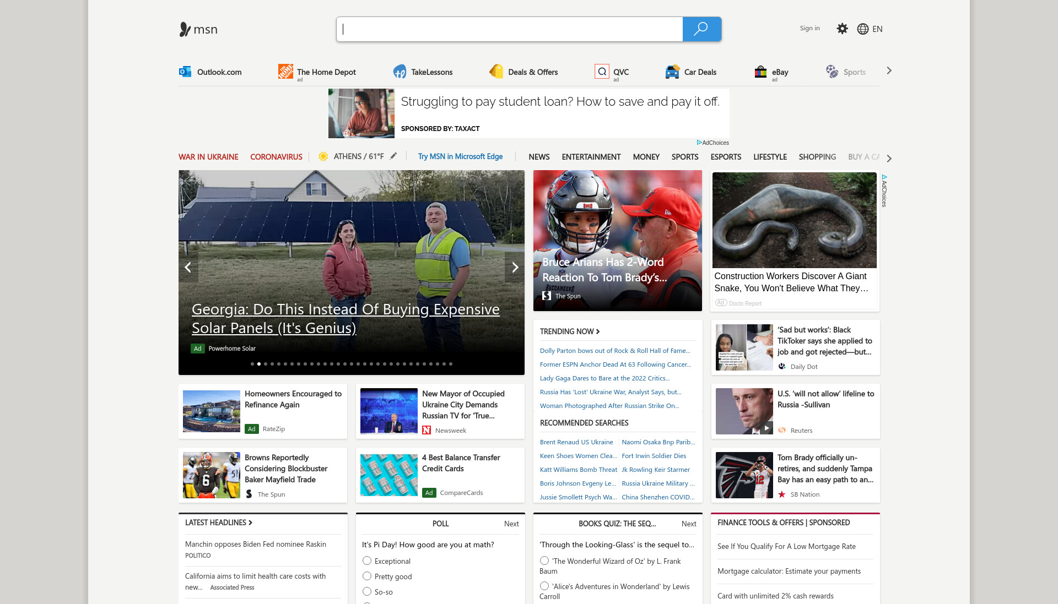Open Lifestyle section
The image size is (1058, 604).
(x=770, y=157)
